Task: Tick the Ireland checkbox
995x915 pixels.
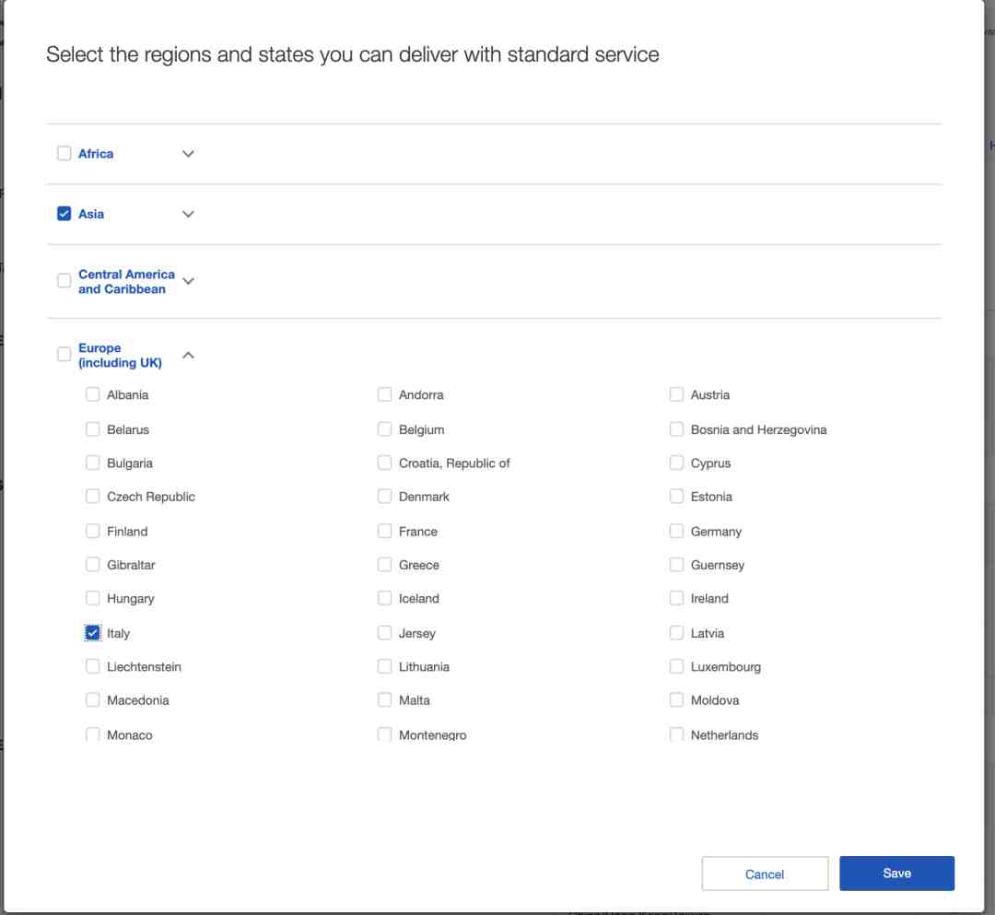Action: pos(676,598)
